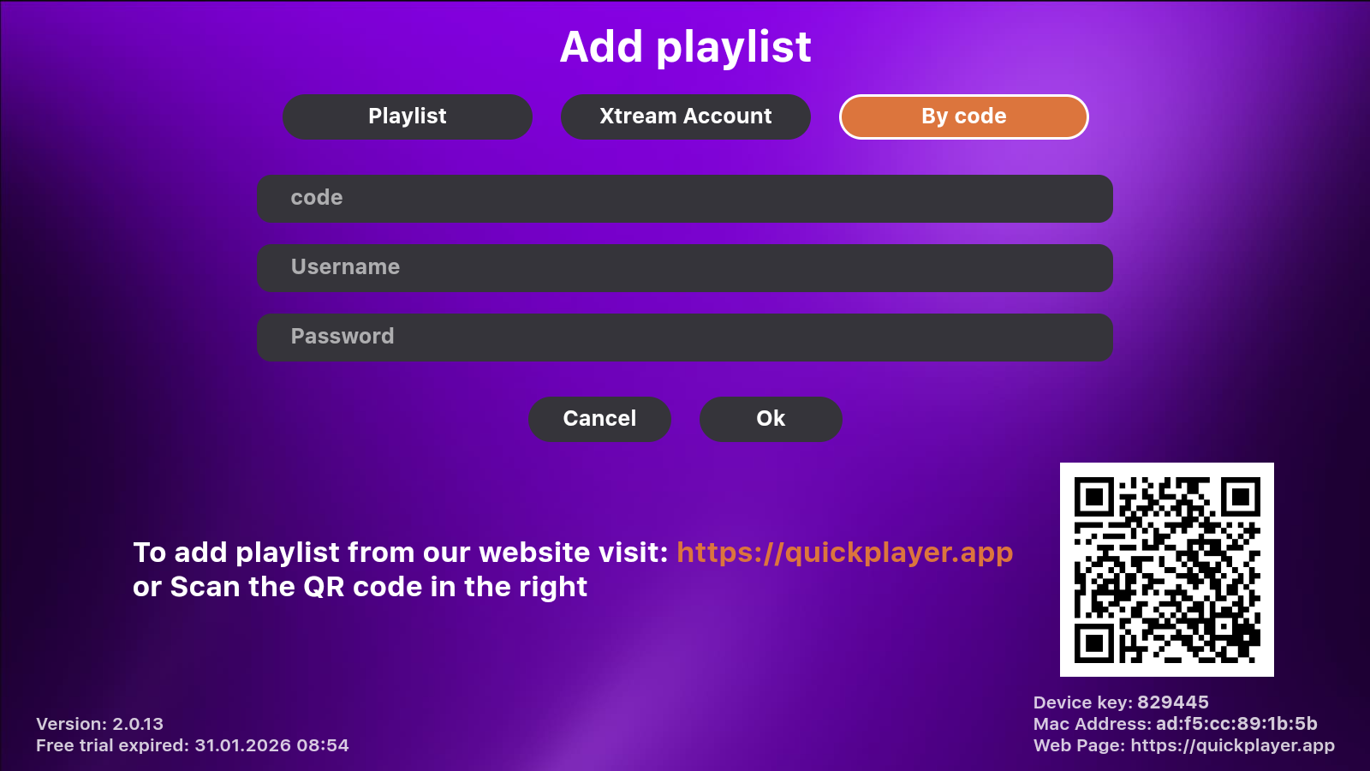Select the Password field

(x=685, y=338)
